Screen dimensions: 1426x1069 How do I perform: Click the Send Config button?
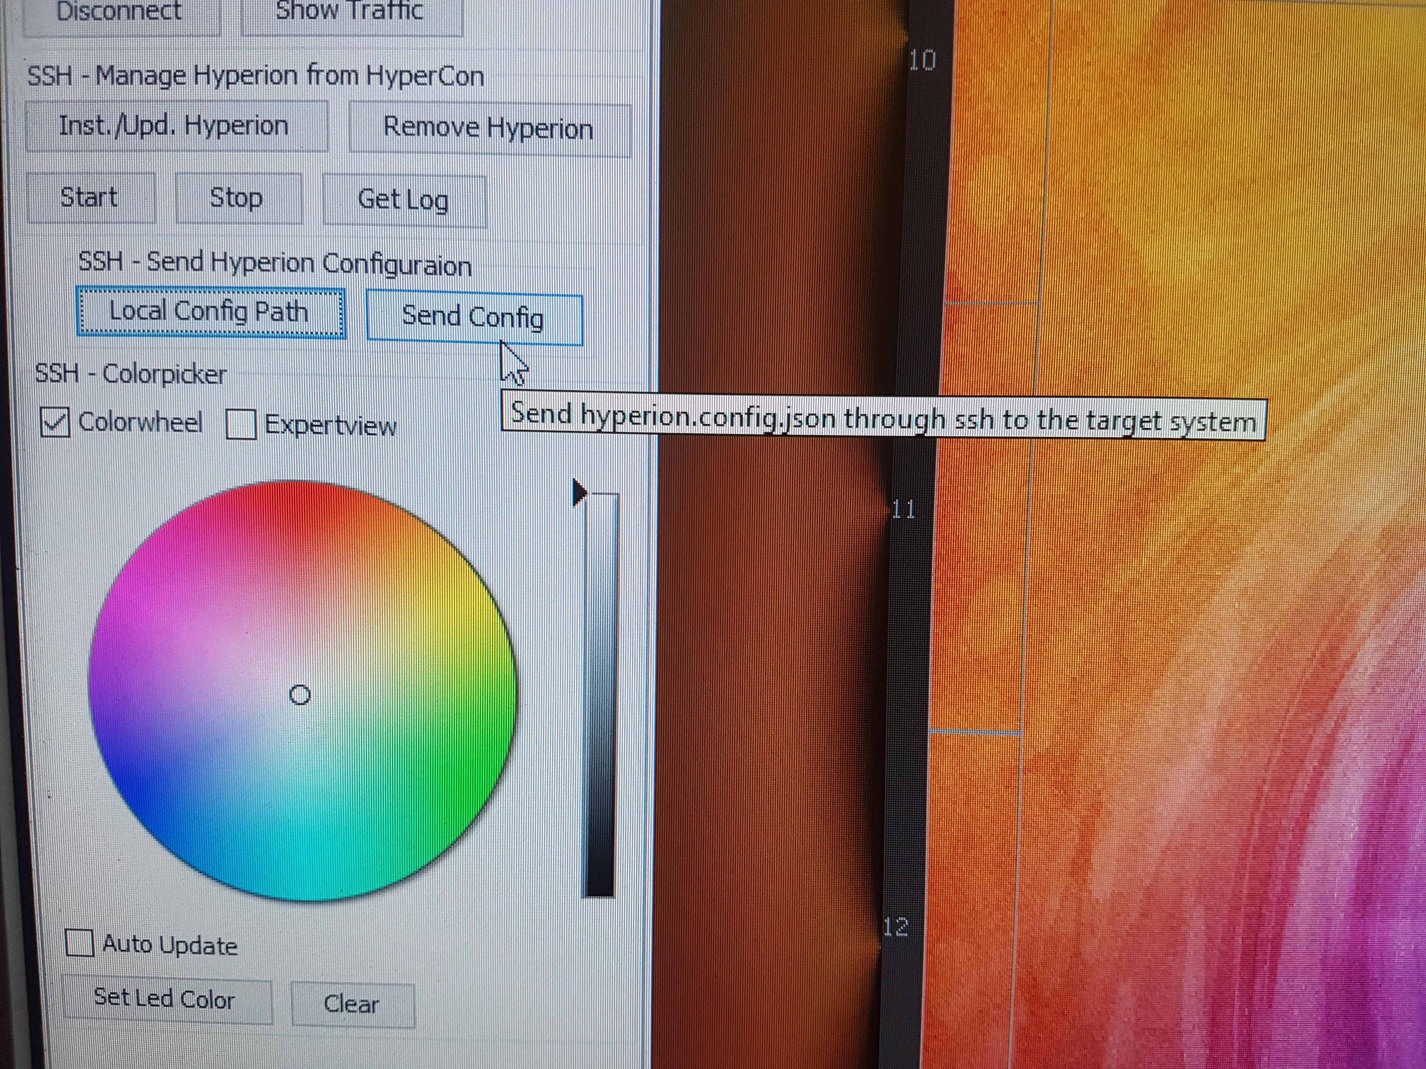[x=473, y=318]
